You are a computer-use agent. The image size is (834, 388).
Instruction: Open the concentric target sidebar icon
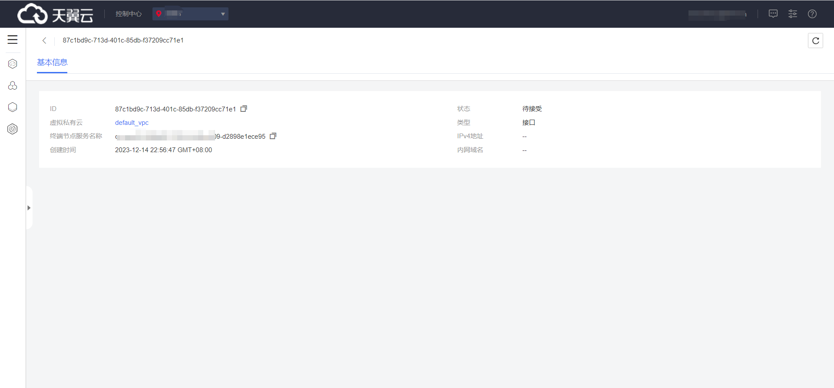(13, 129)
